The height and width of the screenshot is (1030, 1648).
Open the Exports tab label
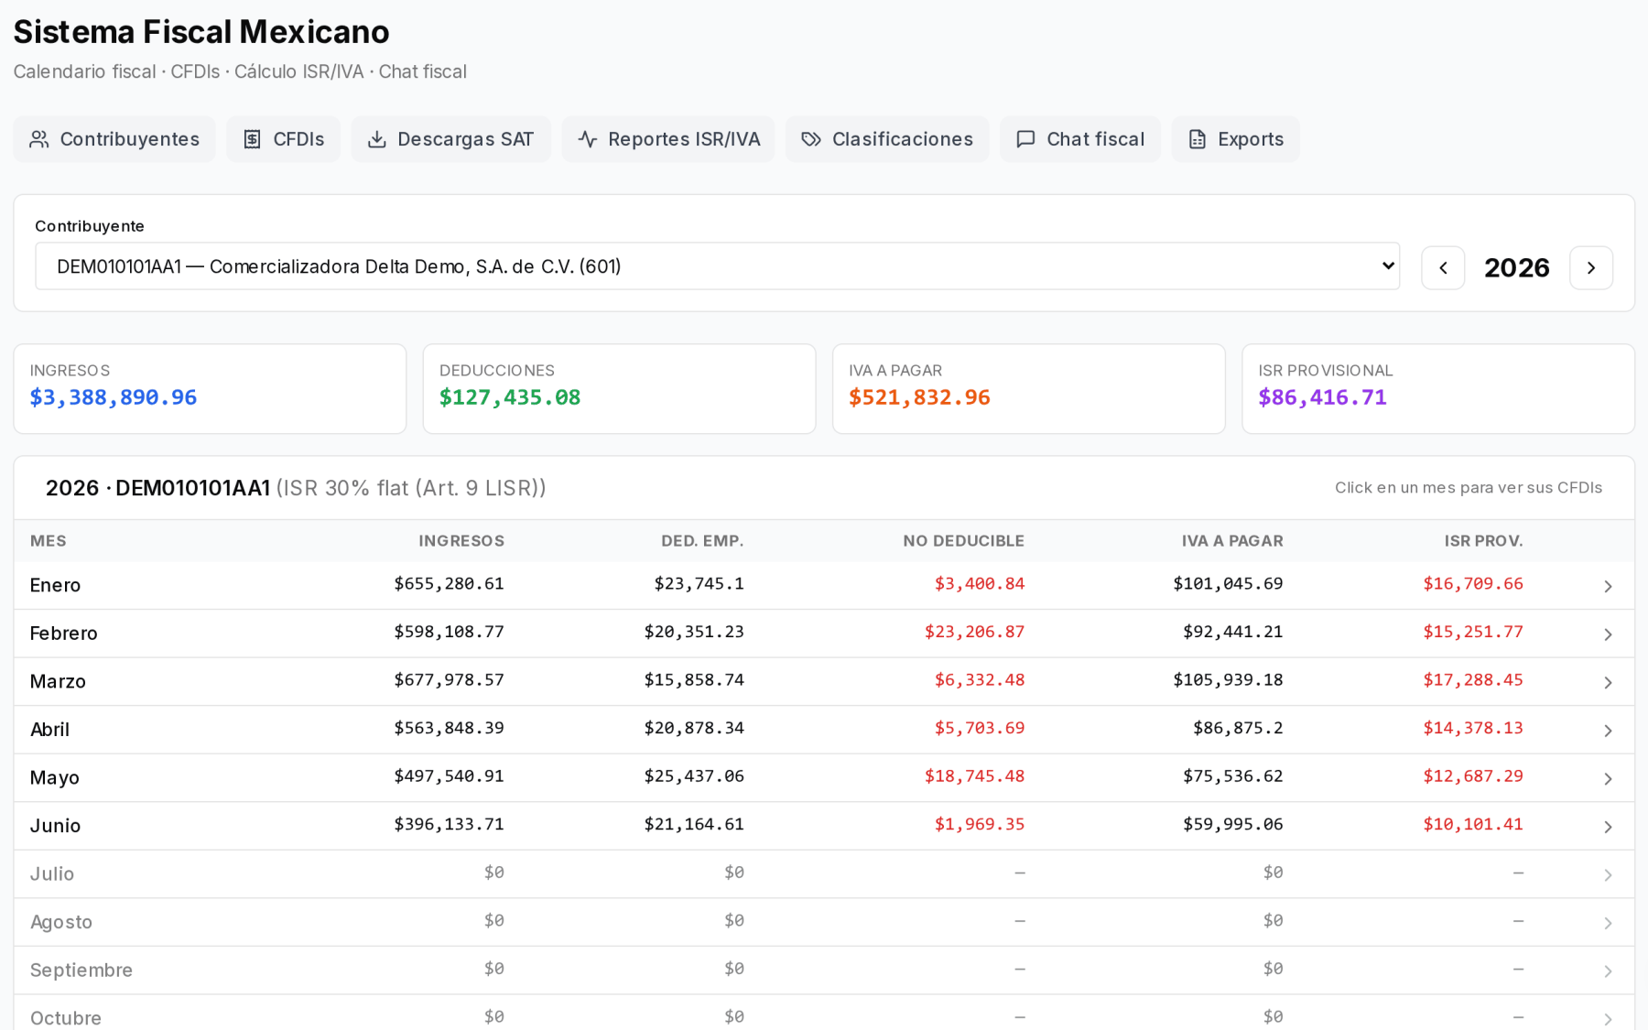[x=1251, y=139]
